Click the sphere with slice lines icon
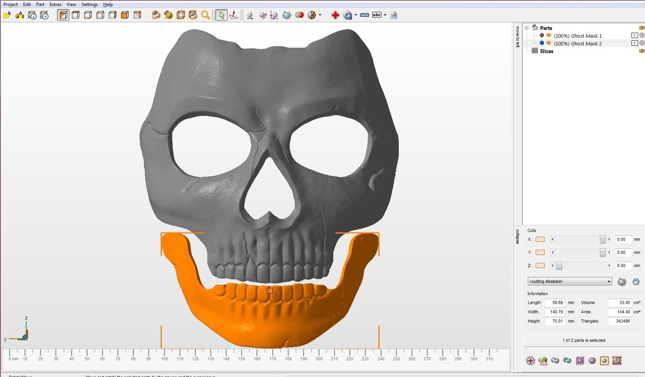645x377 pixels. [x=592, y=361]
